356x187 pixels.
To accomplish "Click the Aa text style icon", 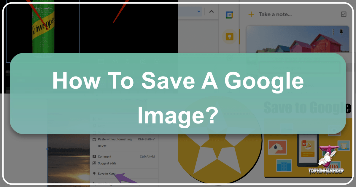I will [x=115, y=61].
